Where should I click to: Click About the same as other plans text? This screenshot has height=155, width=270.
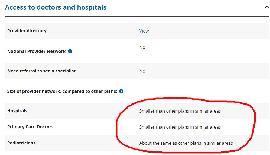click(x=186, y=143)
